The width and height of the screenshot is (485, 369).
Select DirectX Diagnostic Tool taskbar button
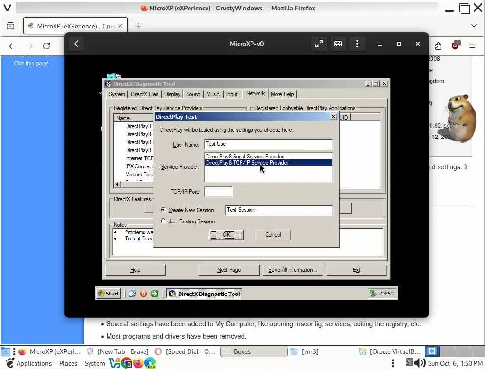coord(205,294)
